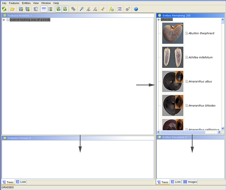The height and width of the screenshot is (190, 226).
Task: Click the Best magic wand icon
Action: [82, 9]
